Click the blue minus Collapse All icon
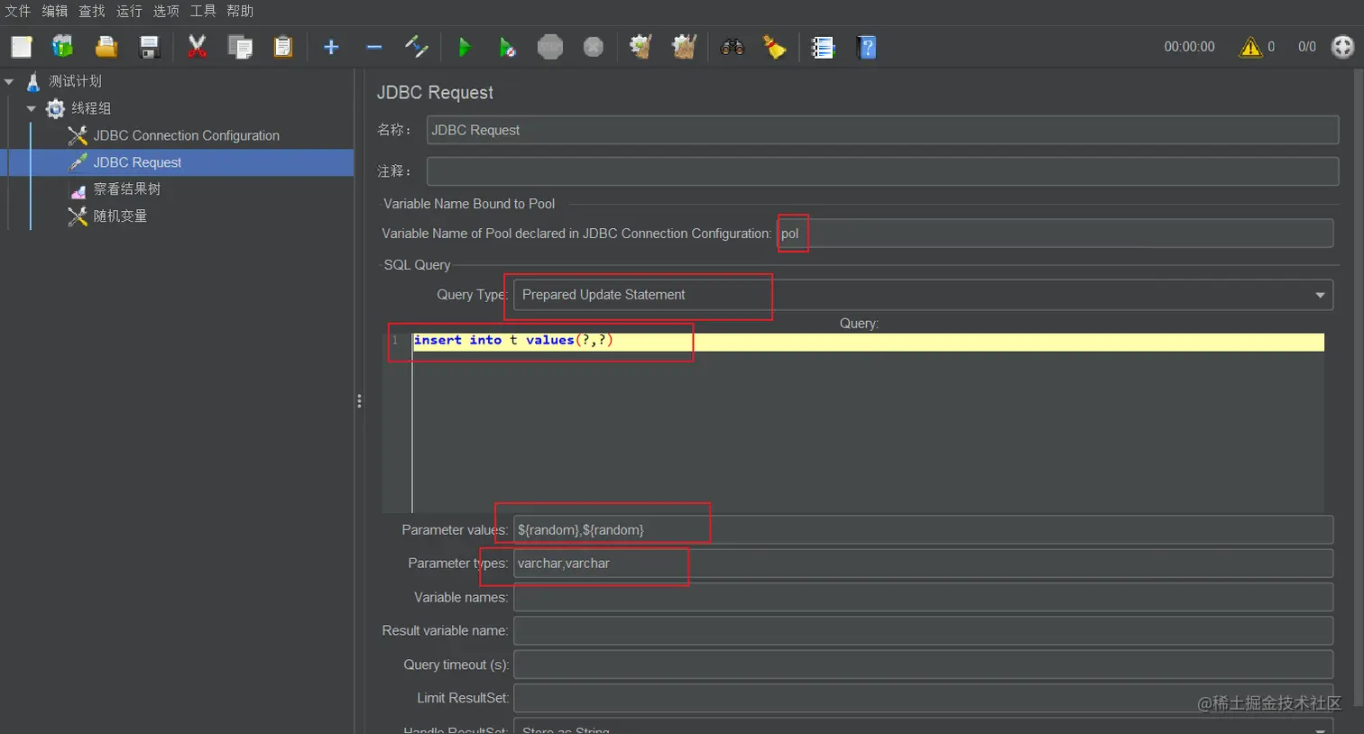 click(x=374, y=47)
